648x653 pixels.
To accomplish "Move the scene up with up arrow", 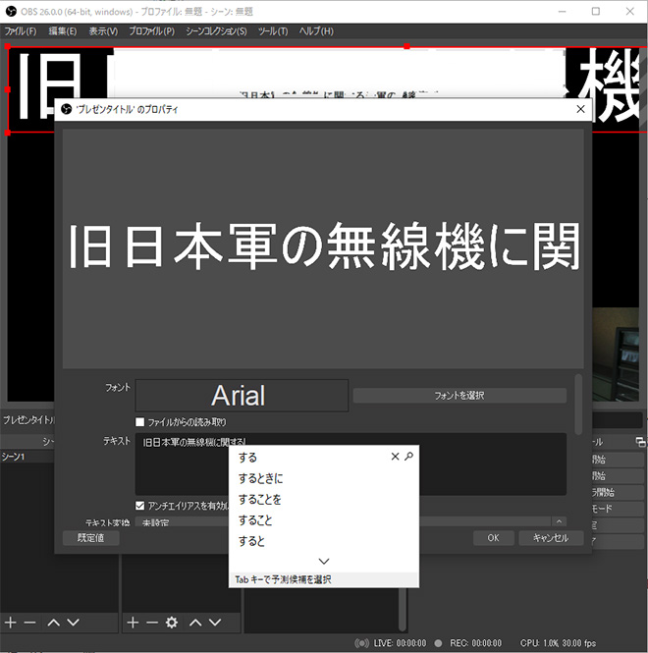I will [53, 623].
